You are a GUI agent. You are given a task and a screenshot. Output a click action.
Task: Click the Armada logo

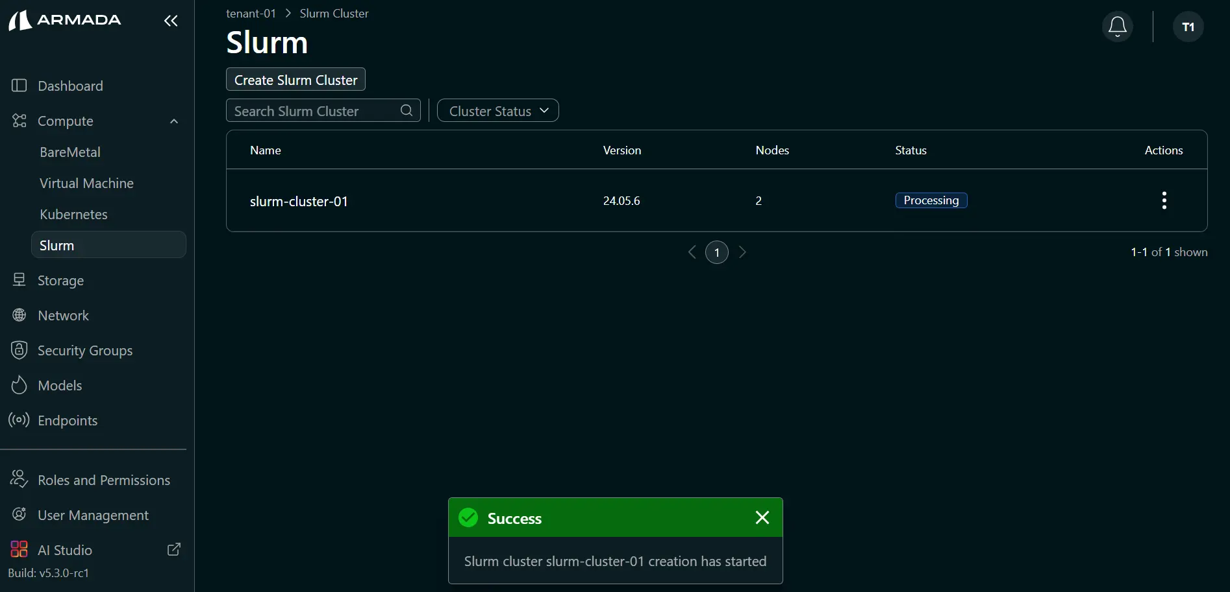65,20
